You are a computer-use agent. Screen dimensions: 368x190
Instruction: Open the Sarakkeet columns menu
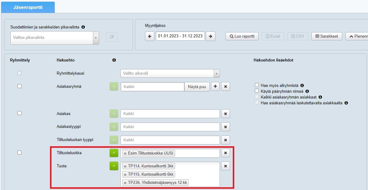tap(327, 36)
